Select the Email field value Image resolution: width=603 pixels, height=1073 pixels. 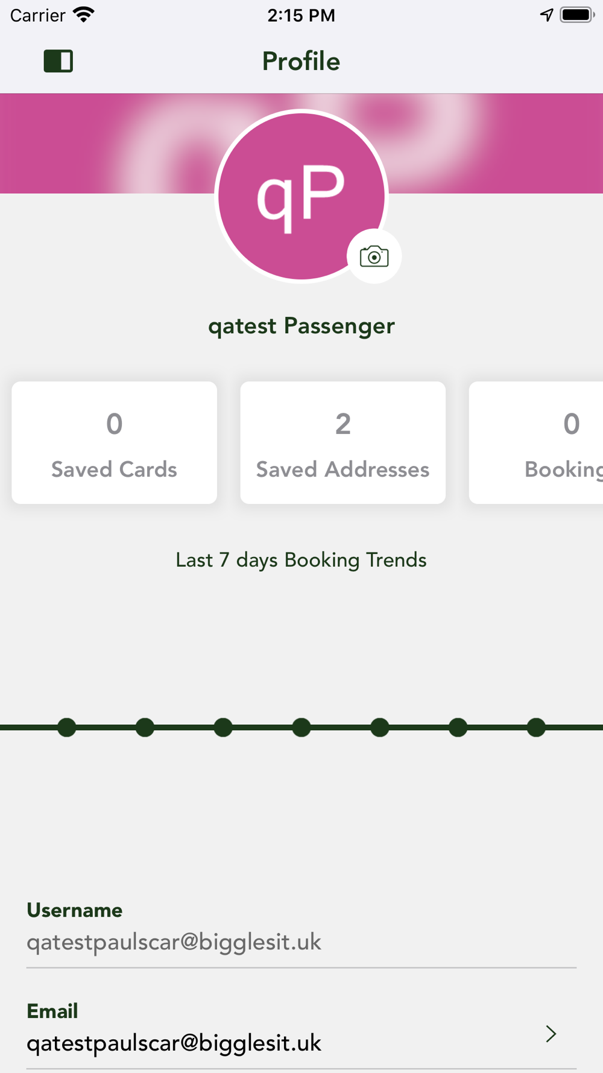tap(174, 1043)
